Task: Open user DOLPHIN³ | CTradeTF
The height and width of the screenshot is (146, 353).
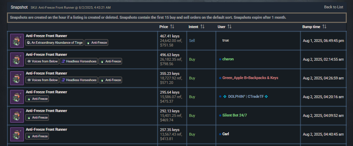Action: pos(246,96)
